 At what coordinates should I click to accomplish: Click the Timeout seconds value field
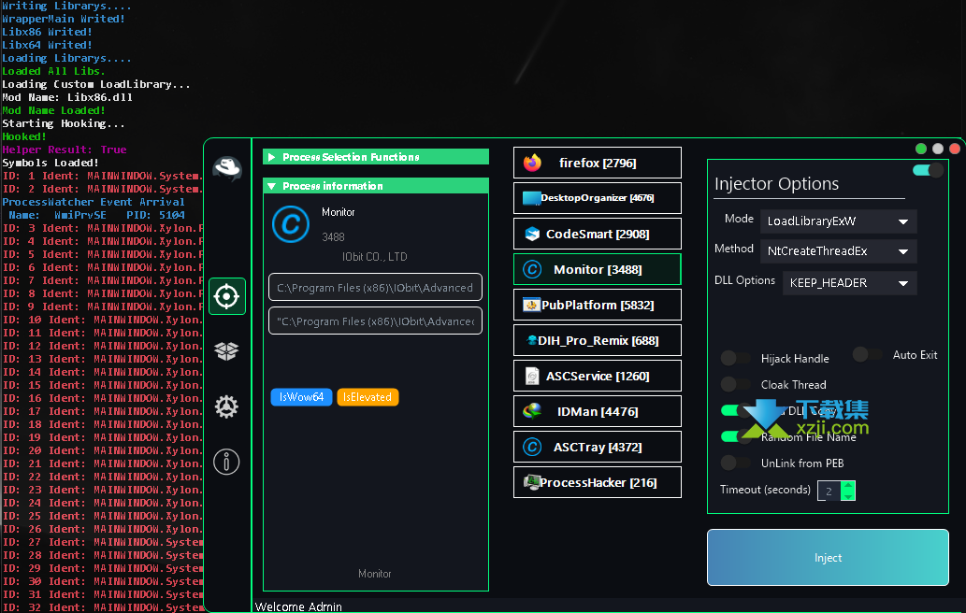coord(829,491)
